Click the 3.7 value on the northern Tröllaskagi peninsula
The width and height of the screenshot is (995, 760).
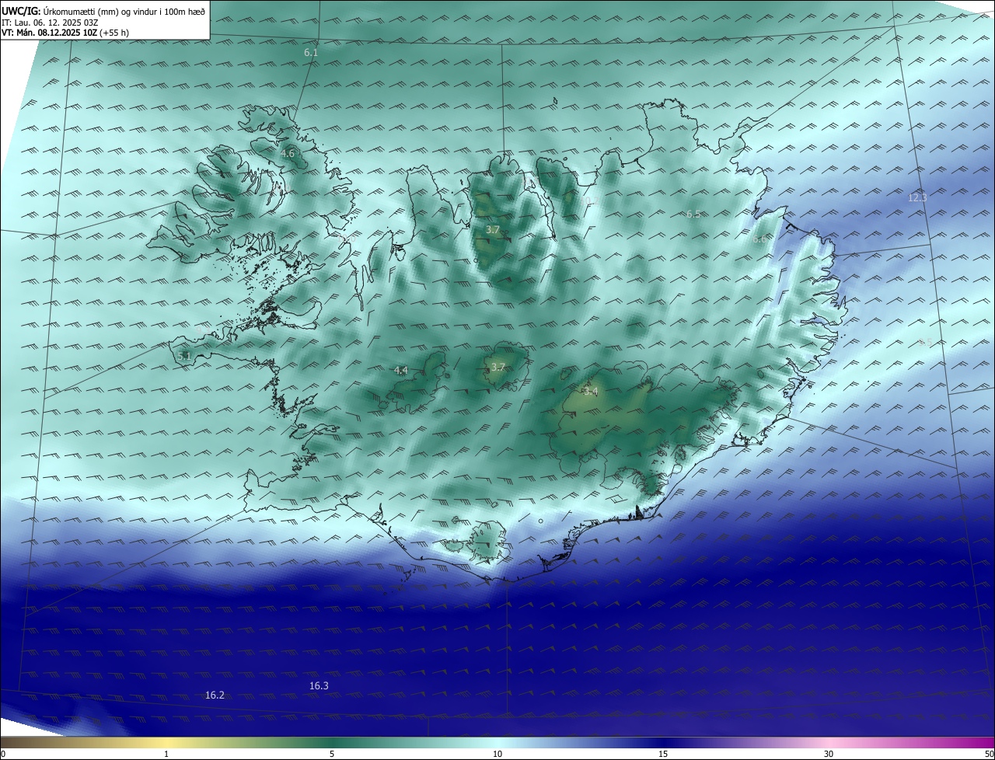click(493, 230)
